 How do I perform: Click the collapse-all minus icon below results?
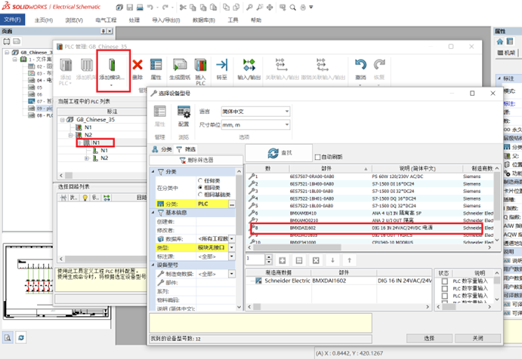[299, 260]
